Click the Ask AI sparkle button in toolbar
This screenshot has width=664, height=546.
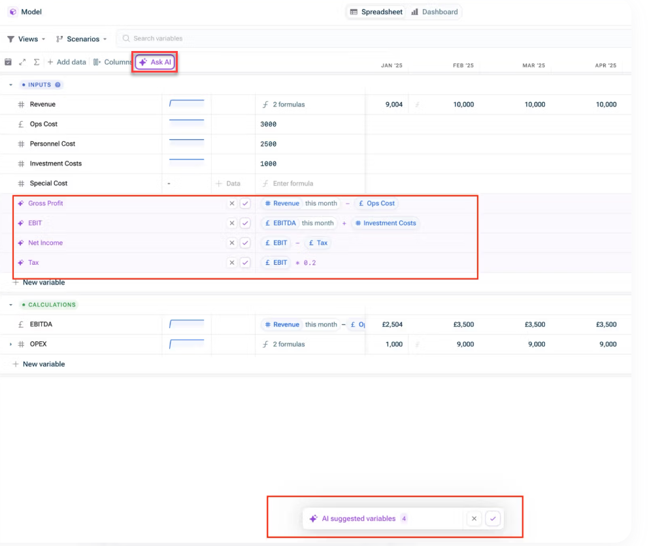pyautogui.click(x=154, y=61)
